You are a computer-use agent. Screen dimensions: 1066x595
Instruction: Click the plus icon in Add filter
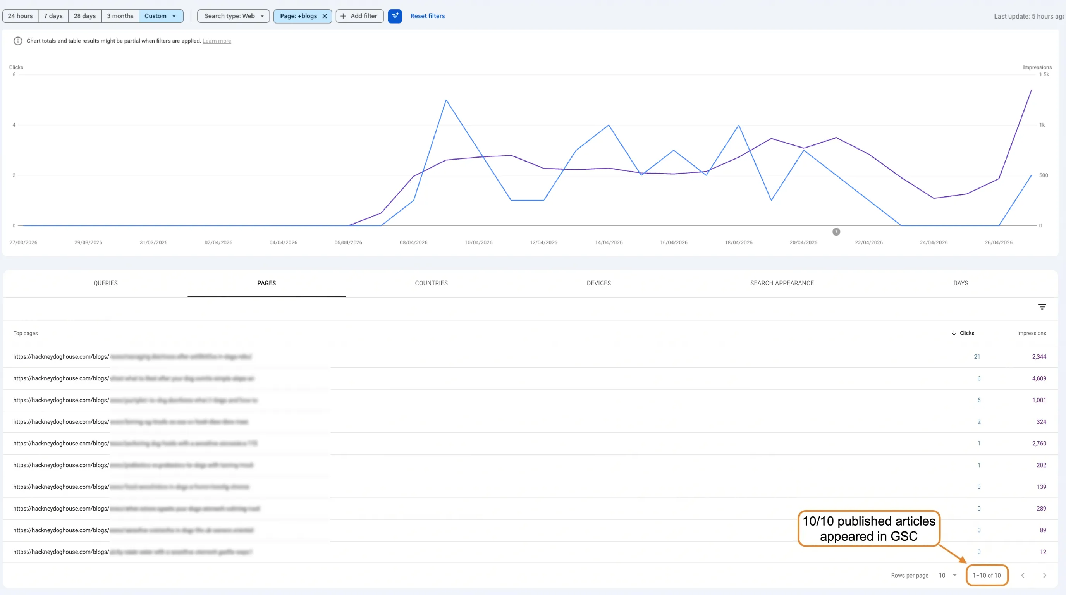(x=343, y=16)
